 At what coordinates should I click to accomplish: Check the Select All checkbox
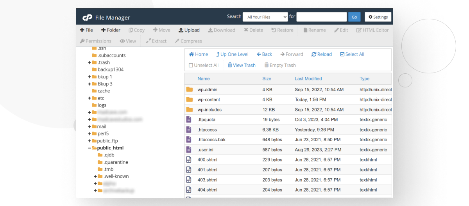(x=342, y=55)
